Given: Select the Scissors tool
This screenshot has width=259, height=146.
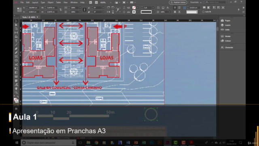Looking at the screenshot, I should point(16,64).
